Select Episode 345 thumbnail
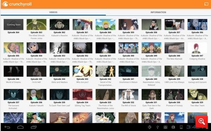 37,71
